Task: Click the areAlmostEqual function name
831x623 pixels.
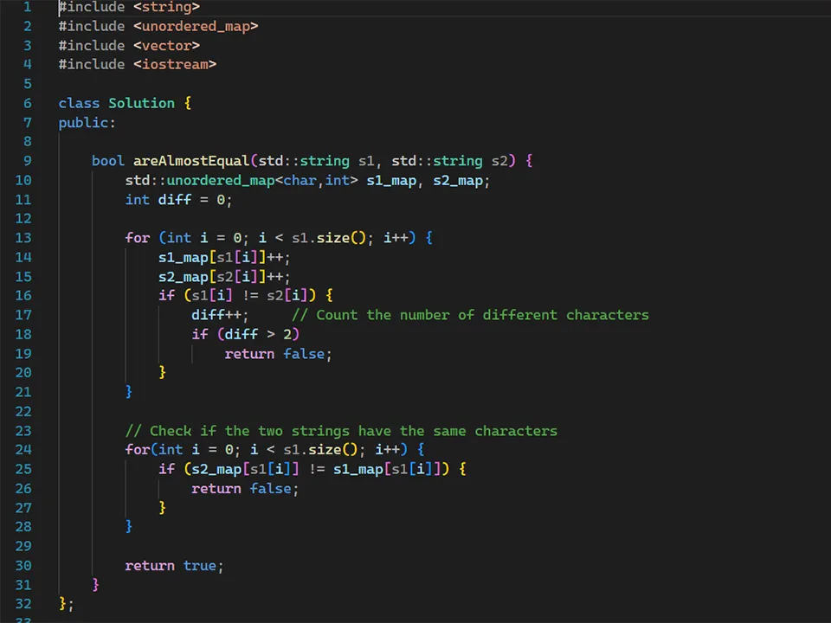Action: (190, 161)
